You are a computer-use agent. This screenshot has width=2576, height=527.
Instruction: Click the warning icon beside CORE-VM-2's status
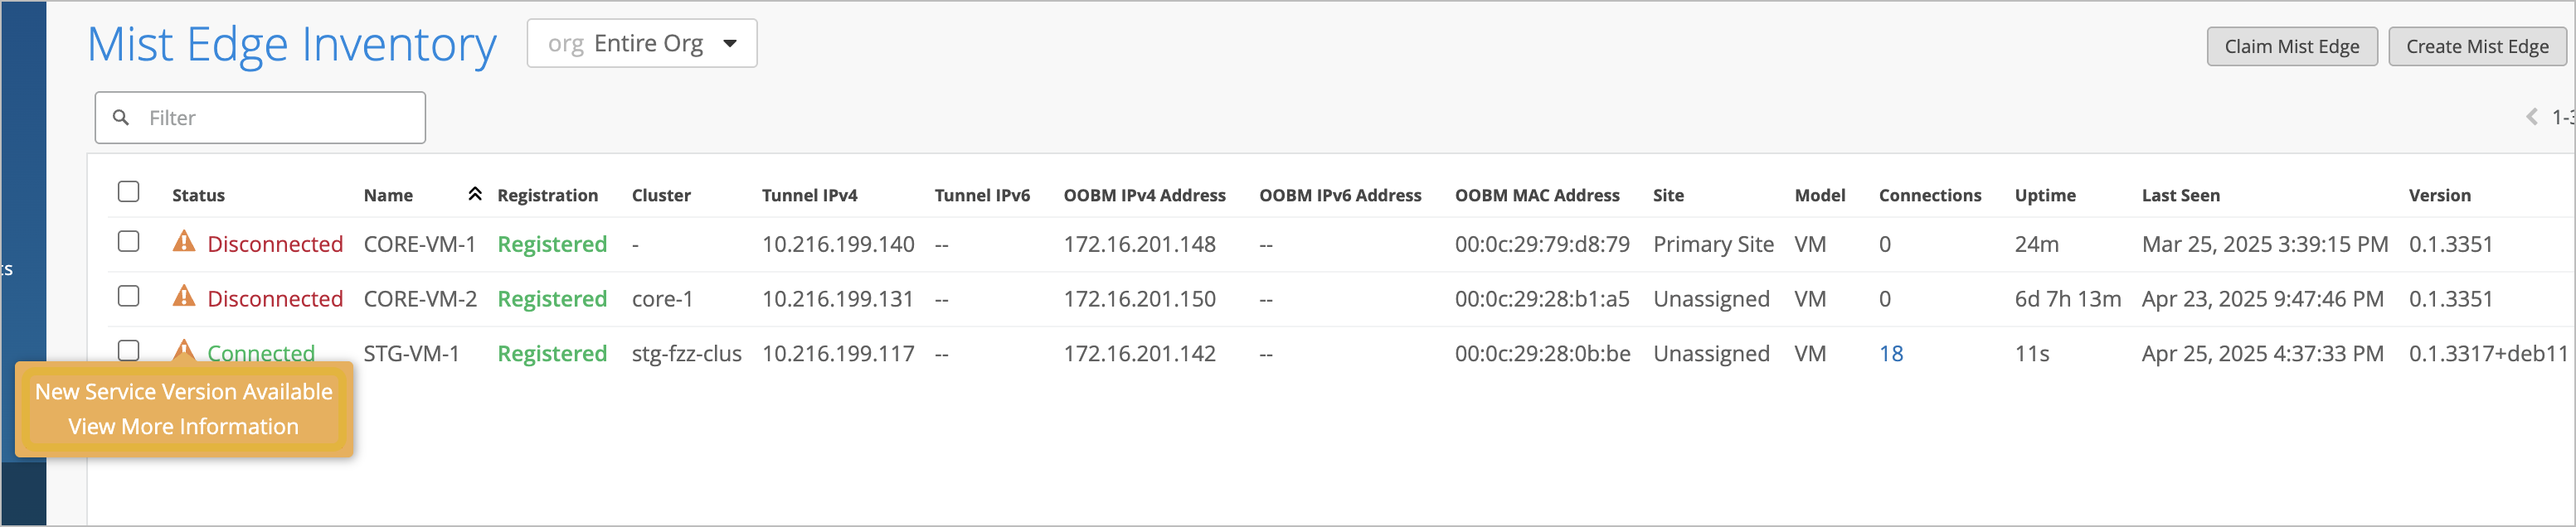click(x=185, y=298)
